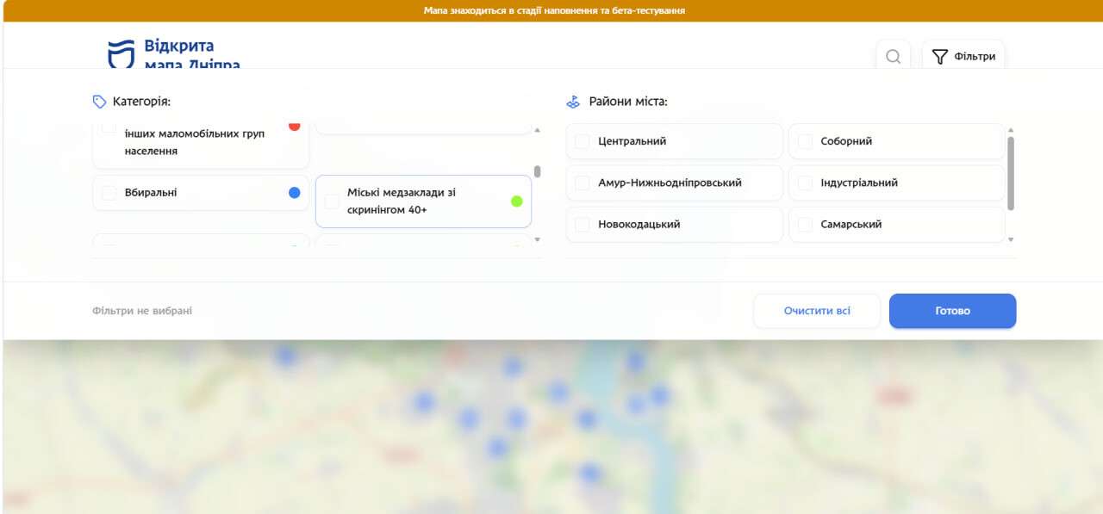
Task: Click the Райони міста: heading text
Action: [628, 102]
